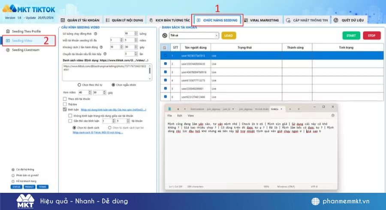Click the Notepad app icon in title bar
386x210 pixels.
[x=169, y=109]
